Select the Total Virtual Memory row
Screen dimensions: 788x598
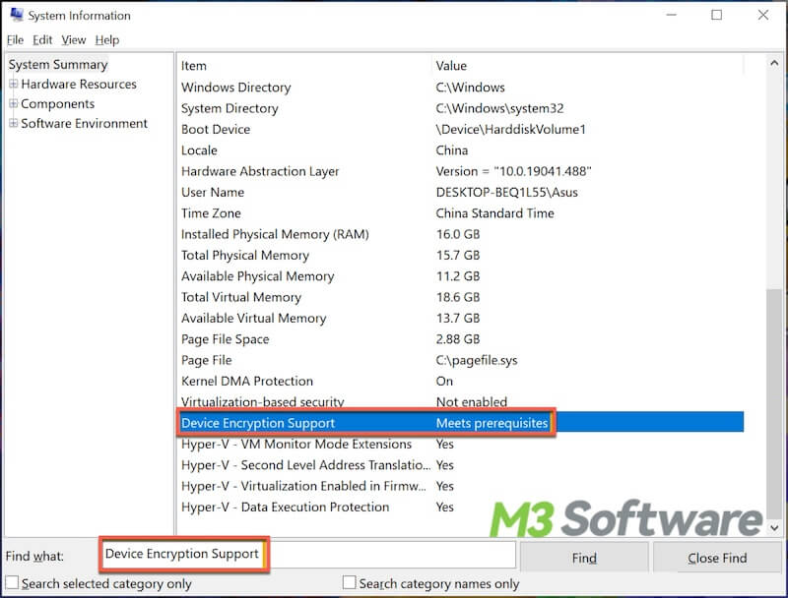point(460,297)
